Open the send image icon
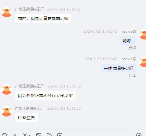Viewport: 146px width, 136px height. click(39, 135)
